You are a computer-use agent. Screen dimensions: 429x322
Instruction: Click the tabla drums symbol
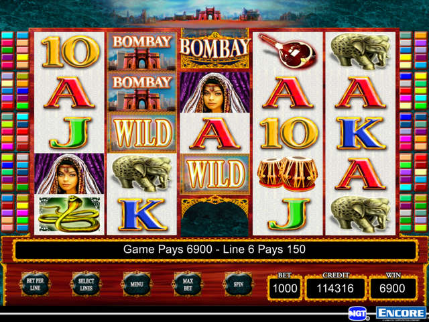pyautogui.click(x=288, y=174)
